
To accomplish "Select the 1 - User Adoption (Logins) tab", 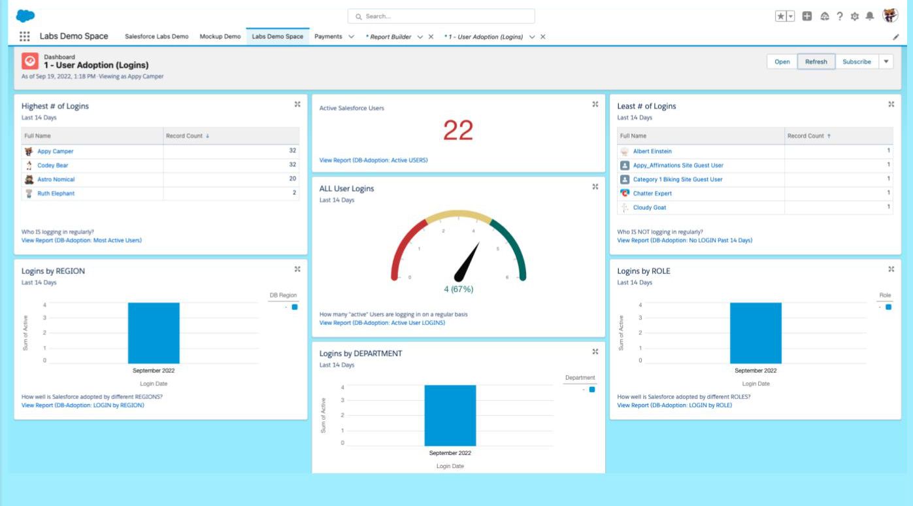I will click(484, 37).
